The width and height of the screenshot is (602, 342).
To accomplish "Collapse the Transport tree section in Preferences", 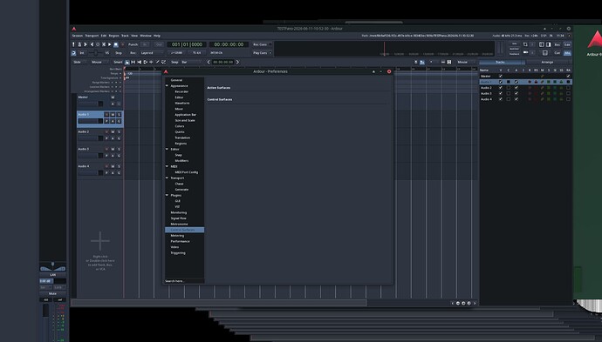I will 167,178.
